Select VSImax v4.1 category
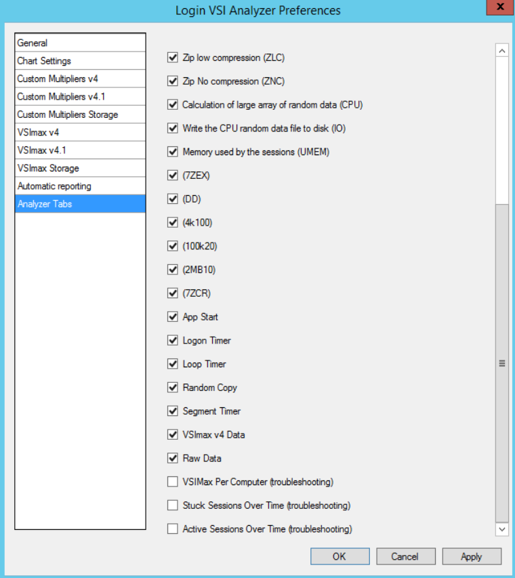Image resolution: width=515 pixels, height=578 pixels. coord(80,150)
